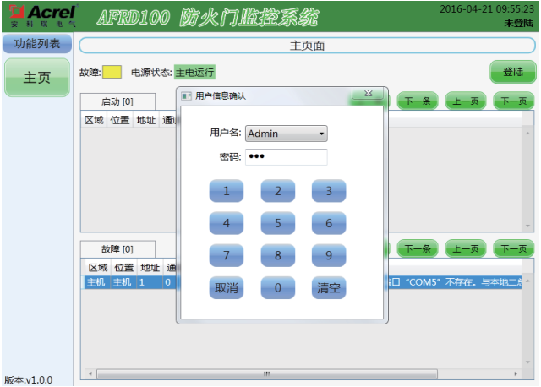Open 主页 from the function list
The image size is (541, 387).
click(36, 78)
